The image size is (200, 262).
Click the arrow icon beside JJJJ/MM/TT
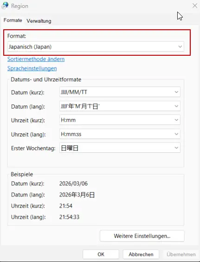[176, 92]
